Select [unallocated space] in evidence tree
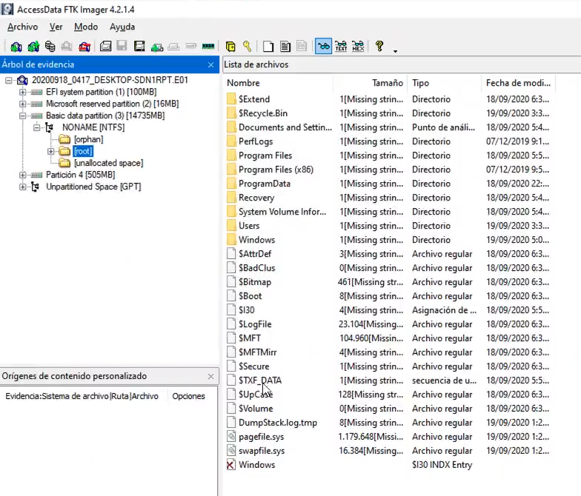 [108, 163]
